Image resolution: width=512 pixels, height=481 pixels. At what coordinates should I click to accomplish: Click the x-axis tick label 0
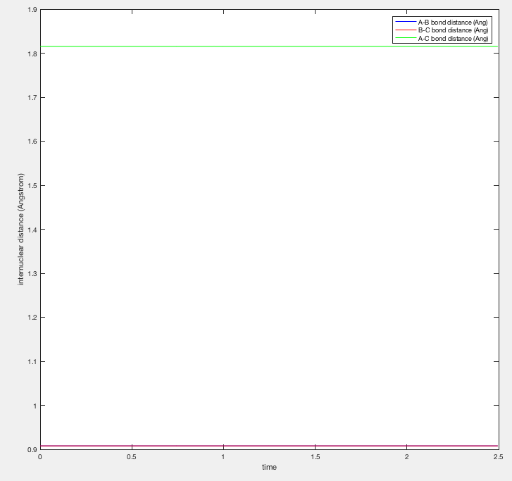[40, 457]
